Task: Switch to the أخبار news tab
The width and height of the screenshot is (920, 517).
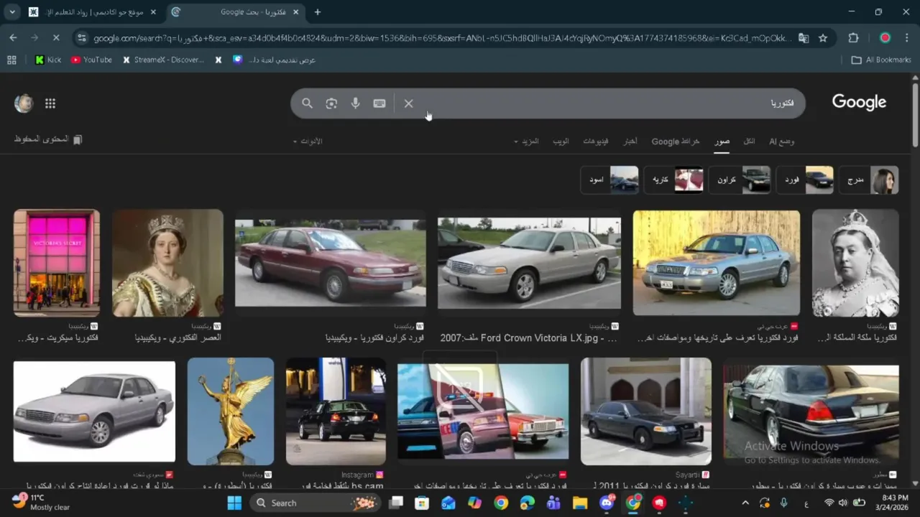Action: point(630,141)
